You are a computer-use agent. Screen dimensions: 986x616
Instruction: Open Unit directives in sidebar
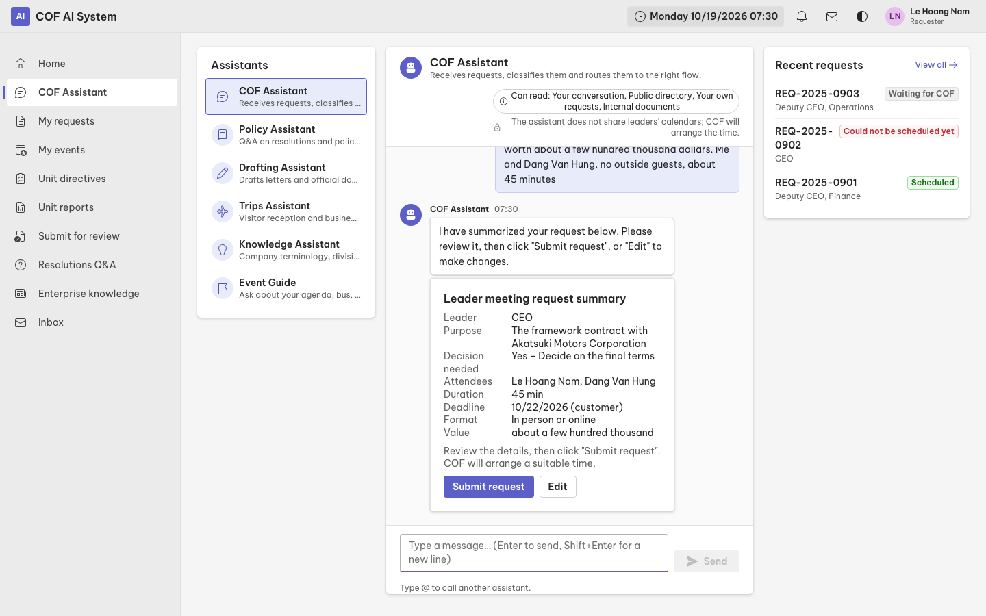pos(92,179)
